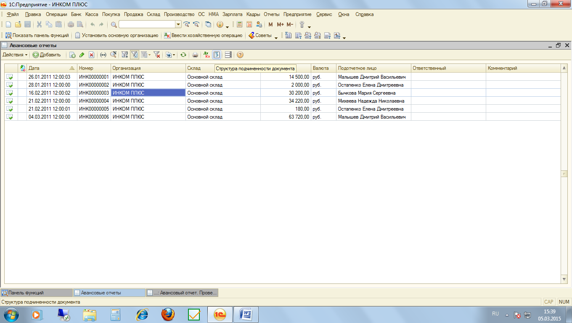Click the list scrollbar down arrow
This screenshot has height=323, width=572.
click(x=564, y=279)
